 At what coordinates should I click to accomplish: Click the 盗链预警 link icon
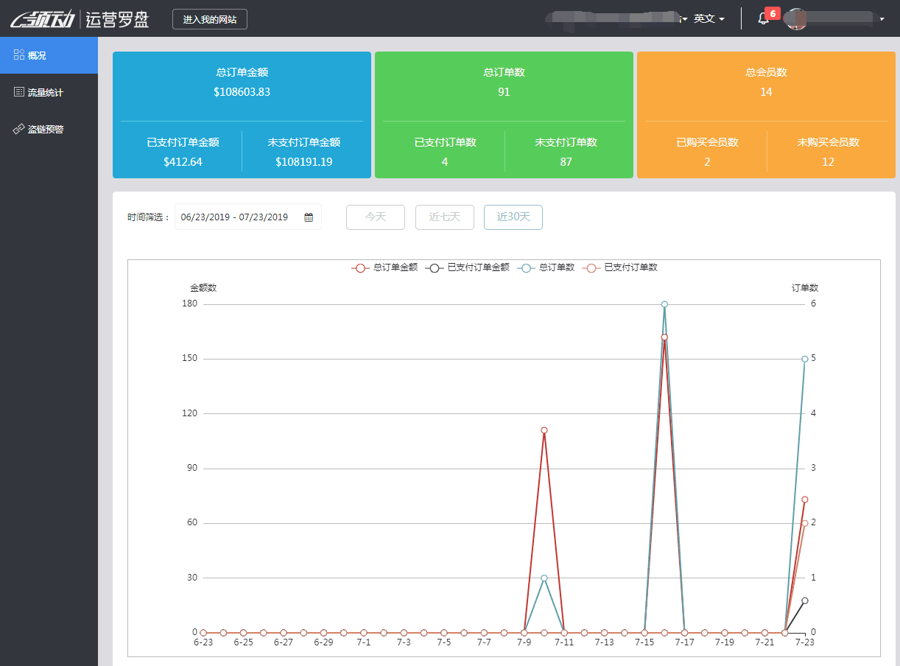coord(19,129)
